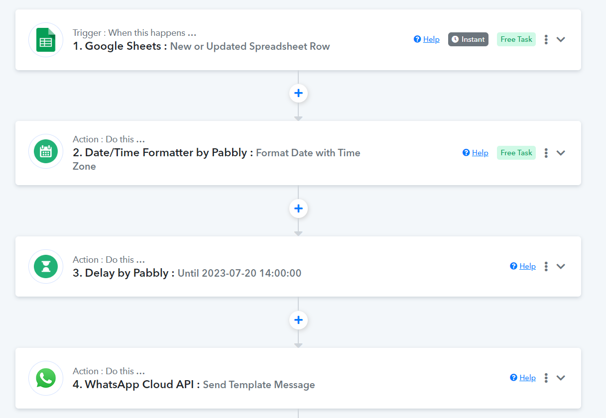Expand the Date/Time Formatter step
This screenshot has height=418, width=606.
point(561,153)
